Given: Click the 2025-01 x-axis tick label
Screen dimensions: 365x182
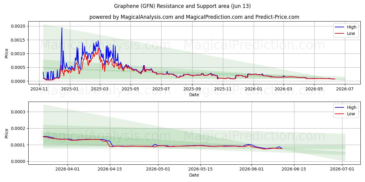Looking at the screenshot, I should (70, 89).
